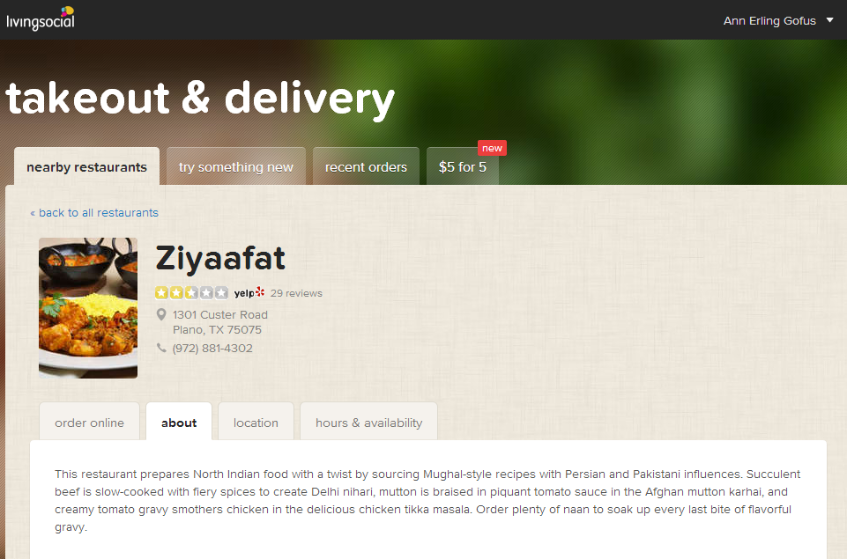Click the Ziyaafat food photo thumbnail
847x559 pixels.
tap(88, 307)
